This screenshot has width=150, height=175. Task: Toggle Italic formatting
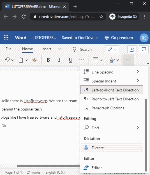coord(59,60)
